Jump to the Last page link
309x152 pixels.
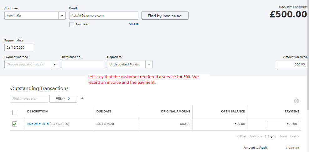point(294,136)
